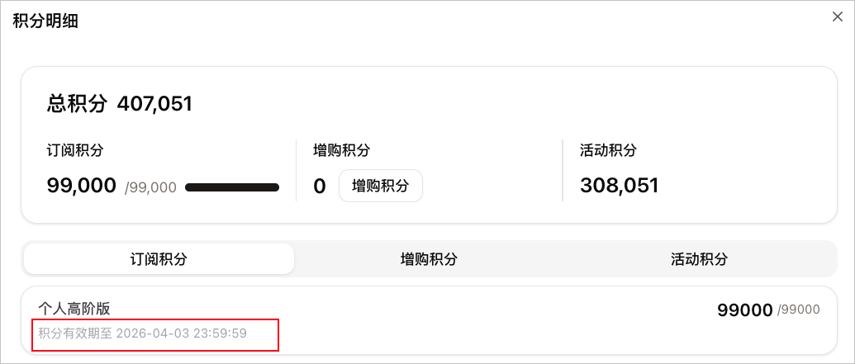This screenshot has width=855, height=364.
Task: Select the 活动积分 tab
Action: [699, 259]
